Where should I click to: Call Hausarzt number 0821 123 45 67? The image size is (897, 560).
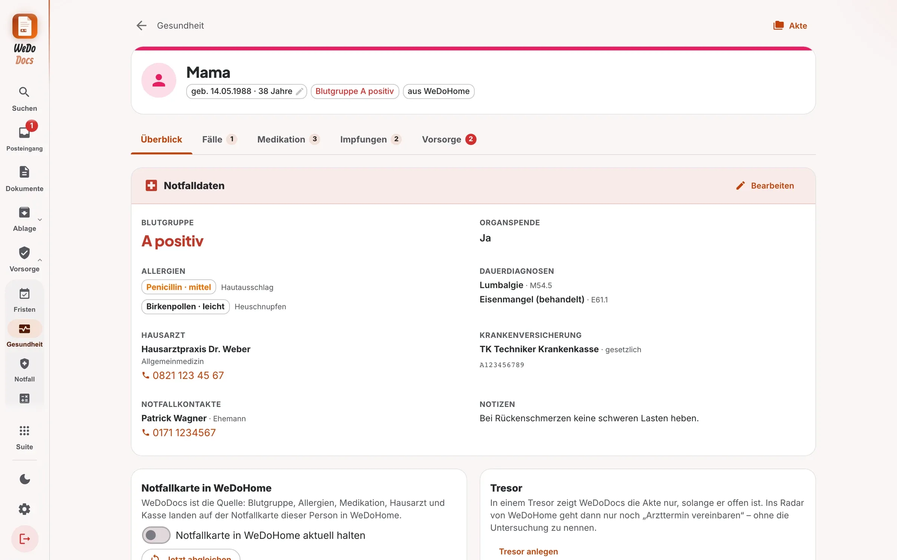[x=183, y=375]
